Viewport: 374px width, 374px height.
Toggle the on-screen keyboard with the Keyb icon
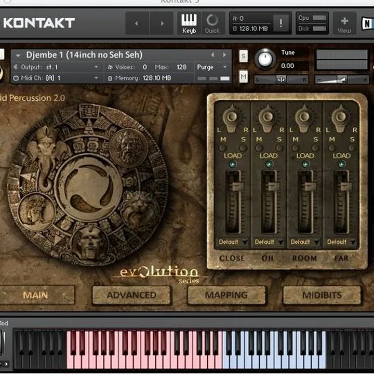189,23
